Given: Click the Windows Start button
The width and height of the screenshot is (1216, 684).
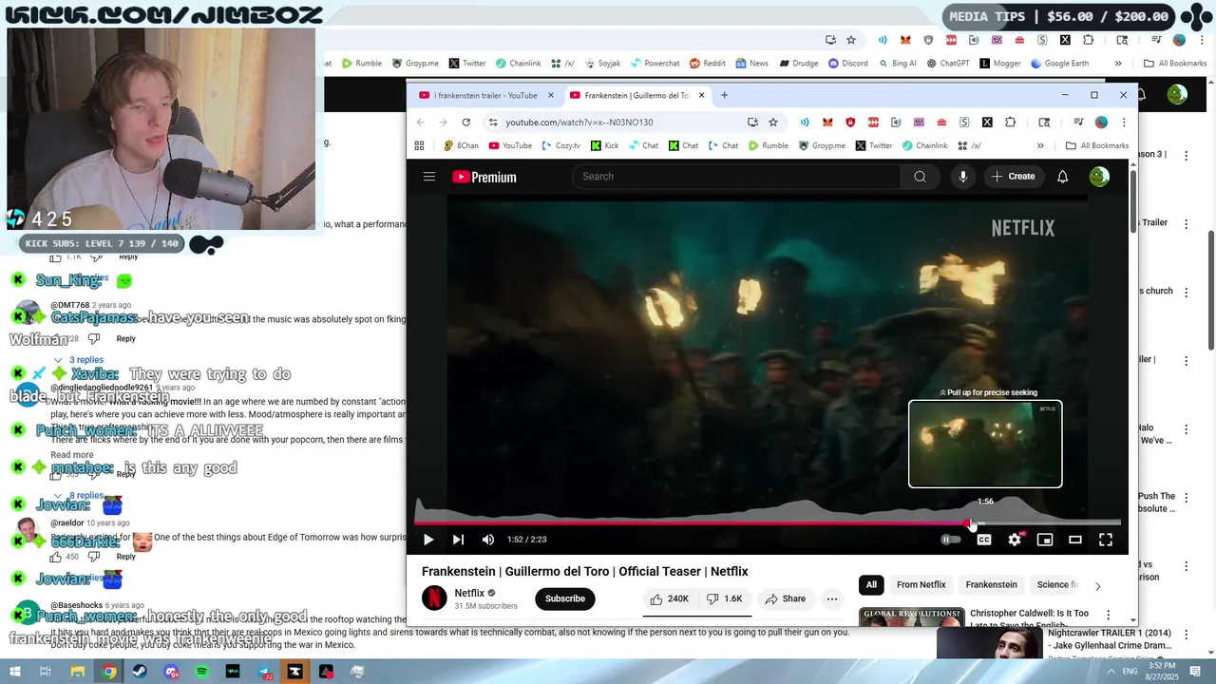Looking at the screenshot, I should pyautogui.click(x=16, y=672).
